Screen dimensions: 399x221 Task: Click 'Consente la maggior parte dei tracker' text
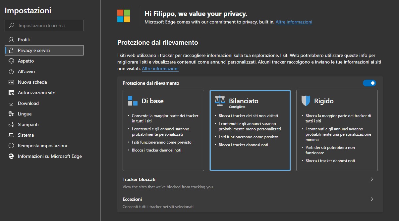(x=165, y=118)
